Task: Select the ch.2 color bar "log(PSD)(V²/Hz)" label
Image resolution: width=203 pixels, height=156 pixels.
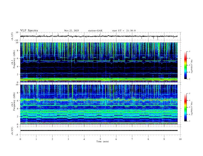Action: pyautogui.click(x=192, y=108)
